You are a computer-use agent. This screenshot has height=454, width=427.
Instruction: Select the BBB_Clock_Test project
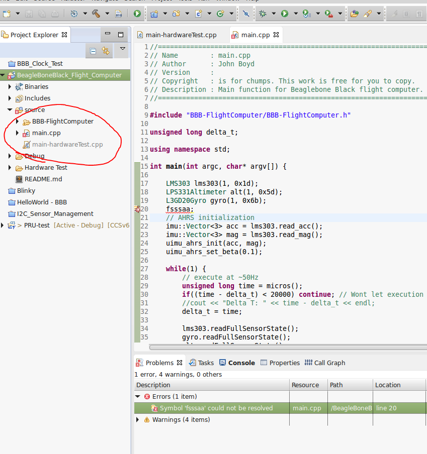tap(40, 64)
